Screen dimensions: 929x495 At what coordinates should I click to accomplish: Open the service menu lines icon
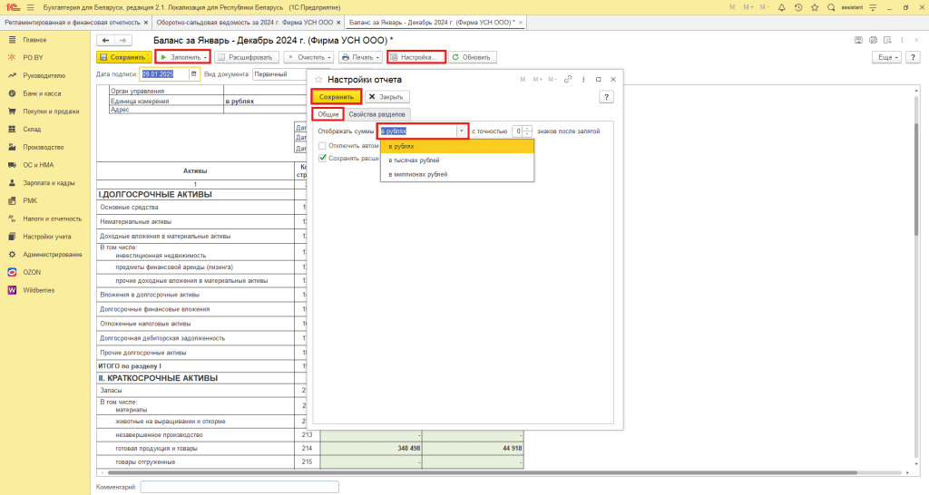(873, 7)
